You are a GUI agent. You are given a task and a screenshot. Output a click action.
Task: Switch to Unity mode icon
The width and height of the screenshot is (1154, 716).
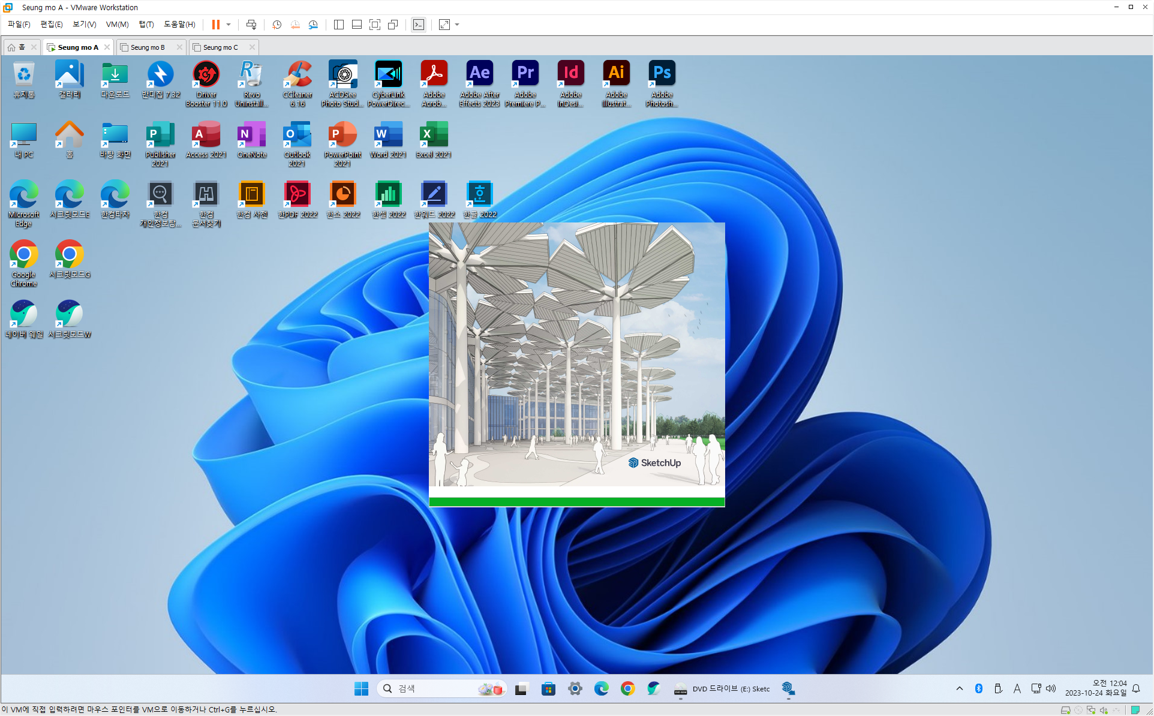pyautogui.click(x=393, y=25)
